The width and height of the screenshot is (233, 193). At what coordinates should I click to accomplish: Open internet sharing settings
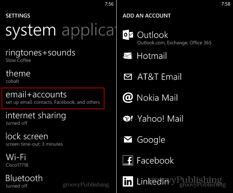36,118
